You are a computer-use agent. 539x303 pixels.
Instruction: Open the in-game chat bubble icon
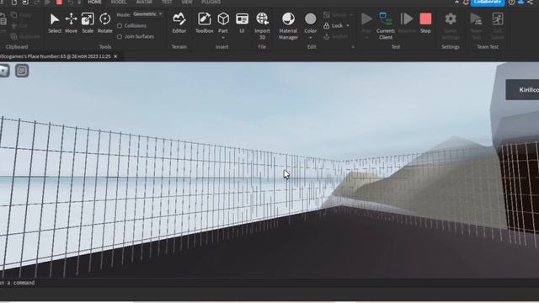pos(22,71)
